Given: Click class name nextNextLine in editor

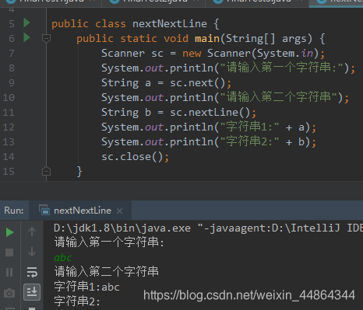Looking at the screenshot, I should coord(170,24).
